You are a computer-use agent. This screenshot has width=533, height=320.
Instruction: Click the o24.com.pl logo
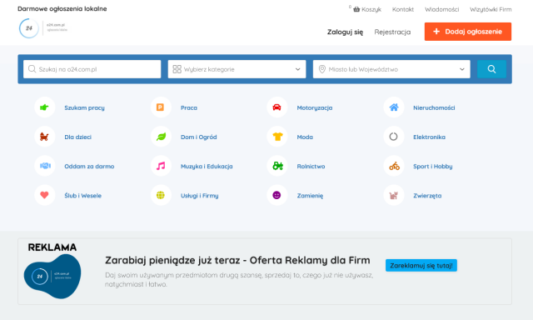(x=43, y=28)
